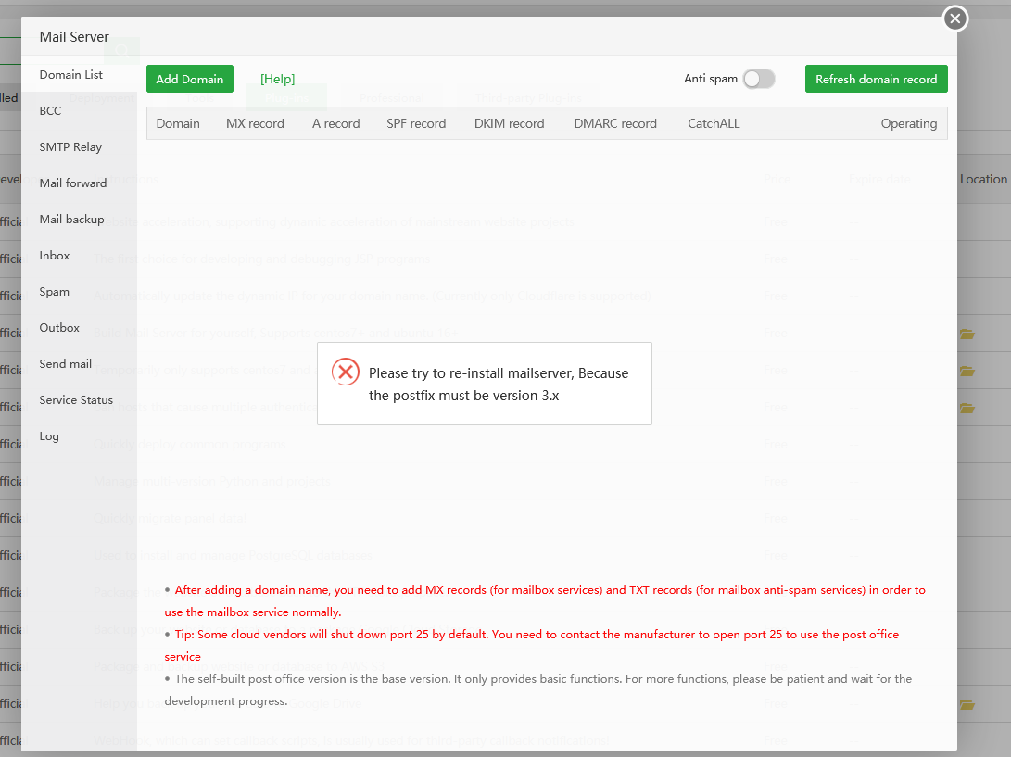Click the Domain column header
This screenshot has height=757, width=1011.
[x=178, y=123]
